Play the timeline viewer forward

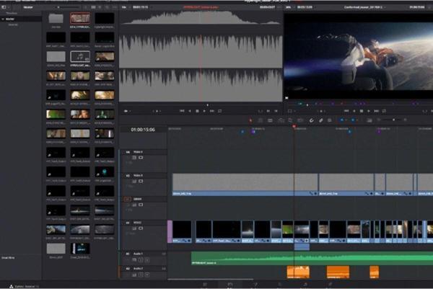tap(369, 111)
